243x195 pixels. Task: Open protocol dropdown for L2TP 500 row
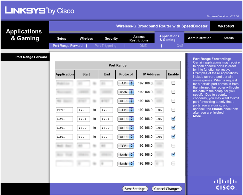click(x=126, y=137)
